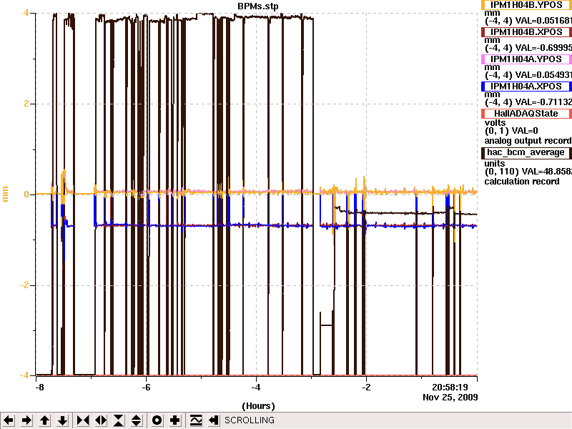This screenshot has width=572, height=429.
Task: Click the BPMs.stp plot title
Action: tap(258, 6)
